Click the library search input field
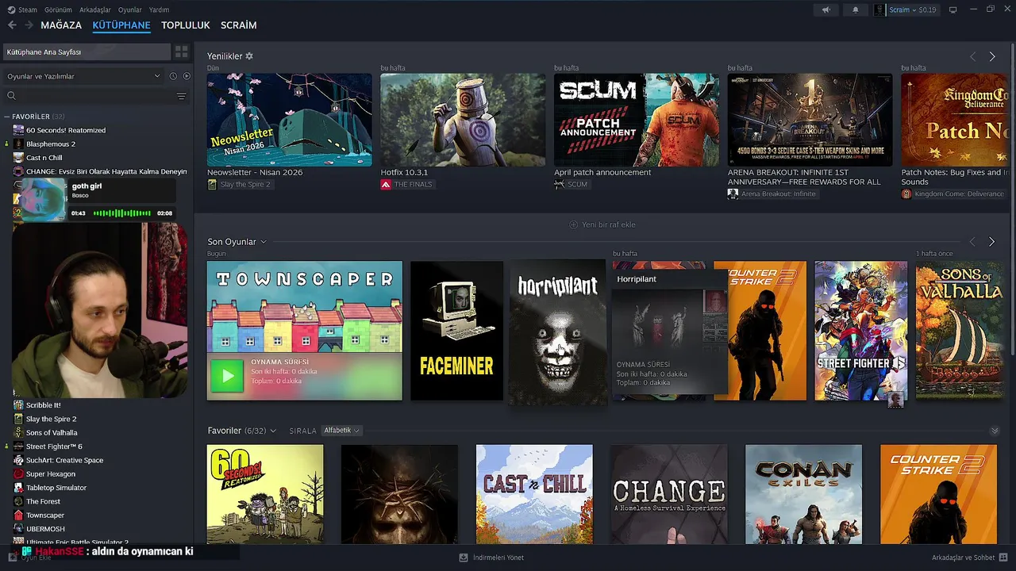The image size is (1016, 571). pos(95,96)
